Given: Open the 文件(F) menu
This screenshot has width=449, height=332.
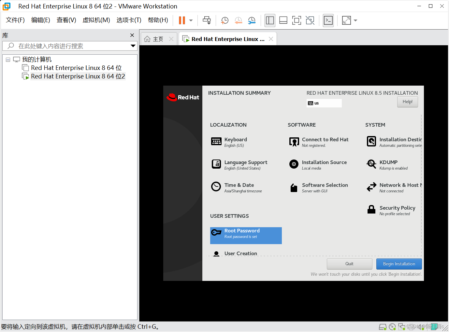Looking at the screenshot, I should coord(15,20).
